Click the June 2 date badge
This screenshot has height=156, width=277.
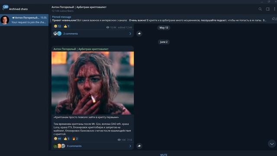[x=164, y=42]
